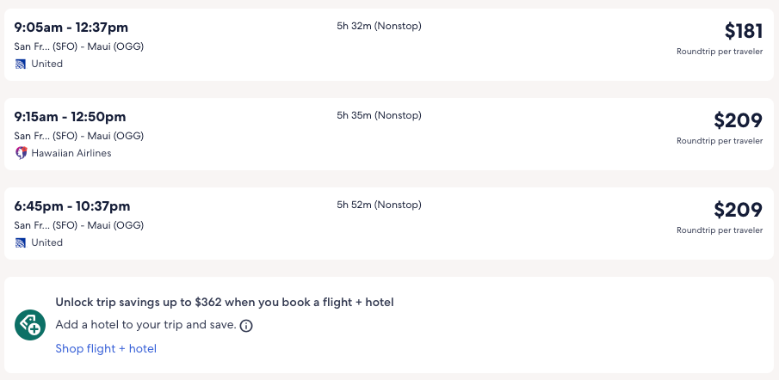Click the $209 price on the evening United flight
The width and height of the screenshot is (779, 380).
coord(738,211)
